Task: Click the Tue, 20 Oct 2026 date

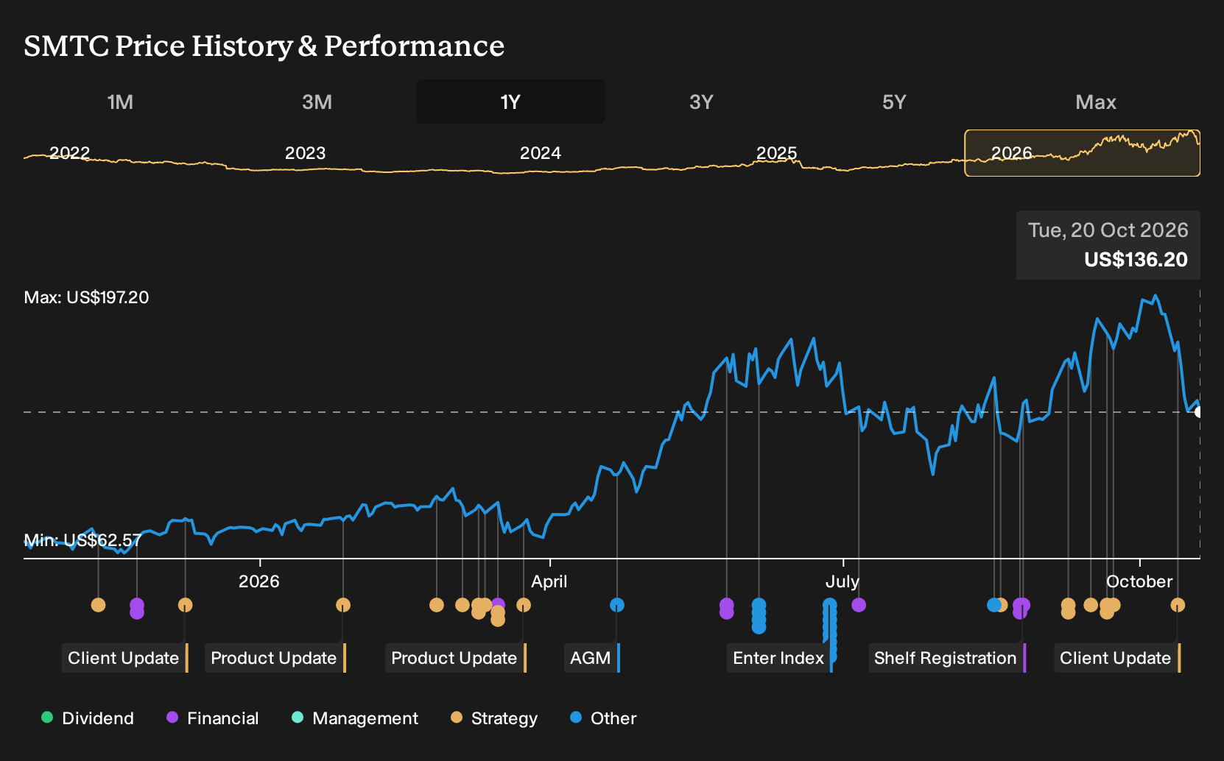Action: pos(1108,230)
